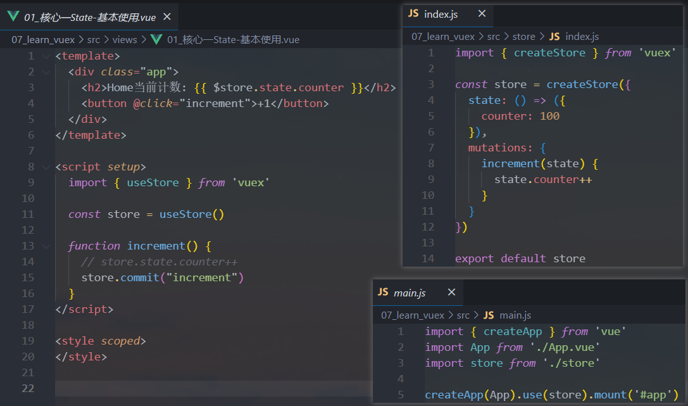This screenshot has height=406, width=688.
Task: Click '$store.state.counter' in the h2 line
Action: 278,87
